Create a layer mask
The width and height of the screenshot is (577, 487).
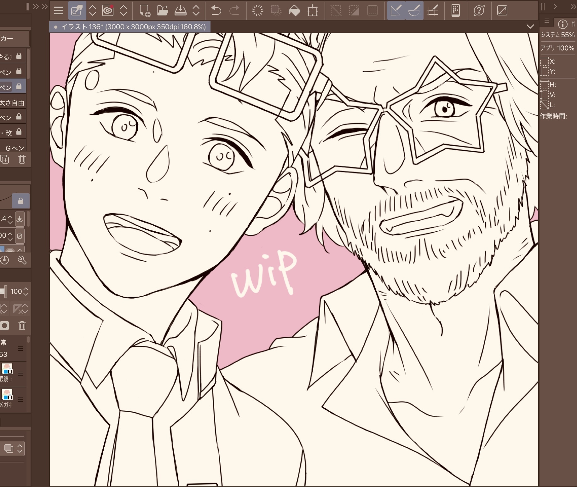tap(5, 325)
